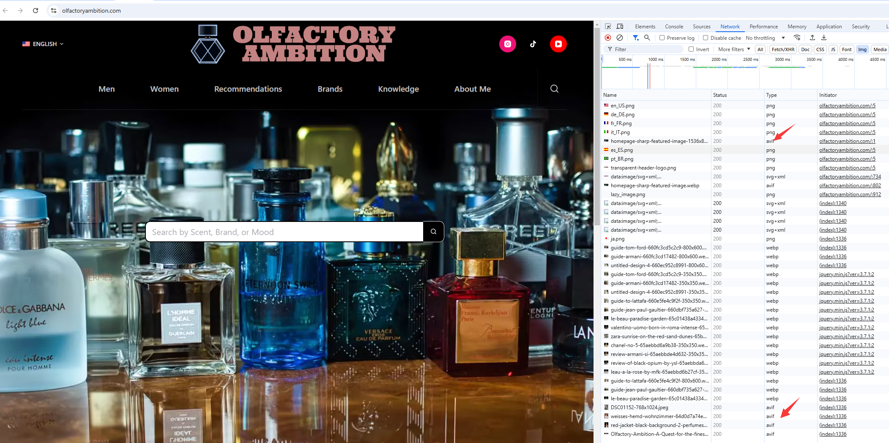Open the Memory tab
889x443 pixels.
797,26
